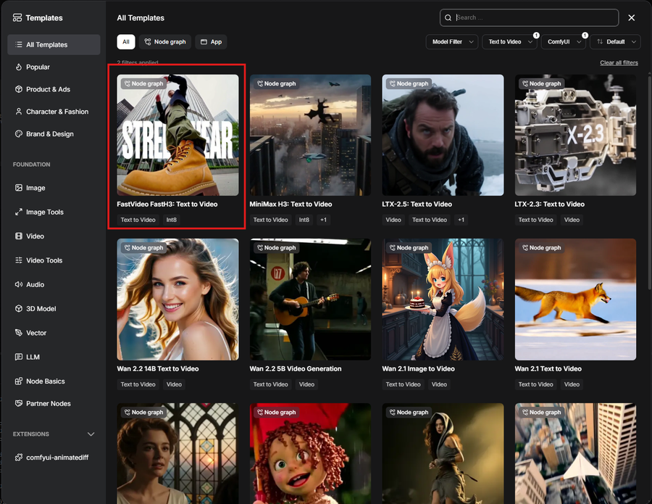The height and width of the screenshot is (504, 652).
Task: Click the LTX-2.3: Text to Video title
Action: point(549,204)
